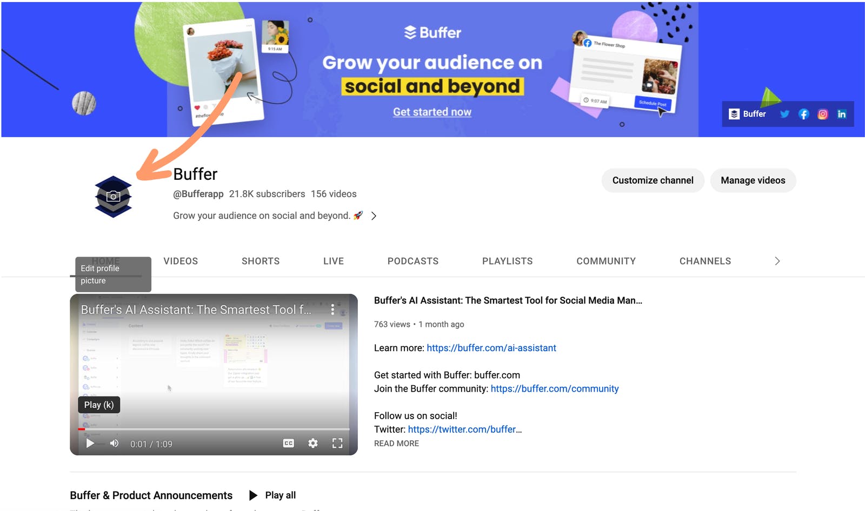Open the Buffer & Product Announcements section title

pyautogui.click(x=151, y=495)
